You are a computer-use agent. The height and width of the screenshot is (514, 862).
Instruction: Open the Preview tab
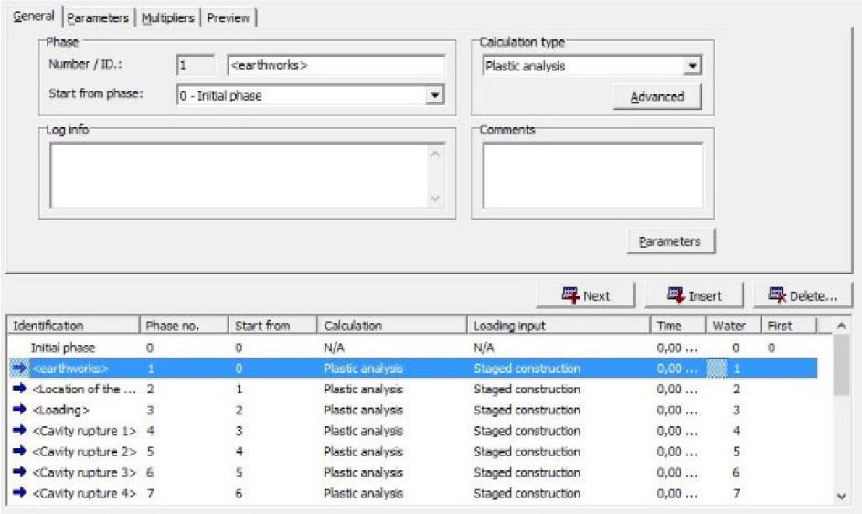228,17
